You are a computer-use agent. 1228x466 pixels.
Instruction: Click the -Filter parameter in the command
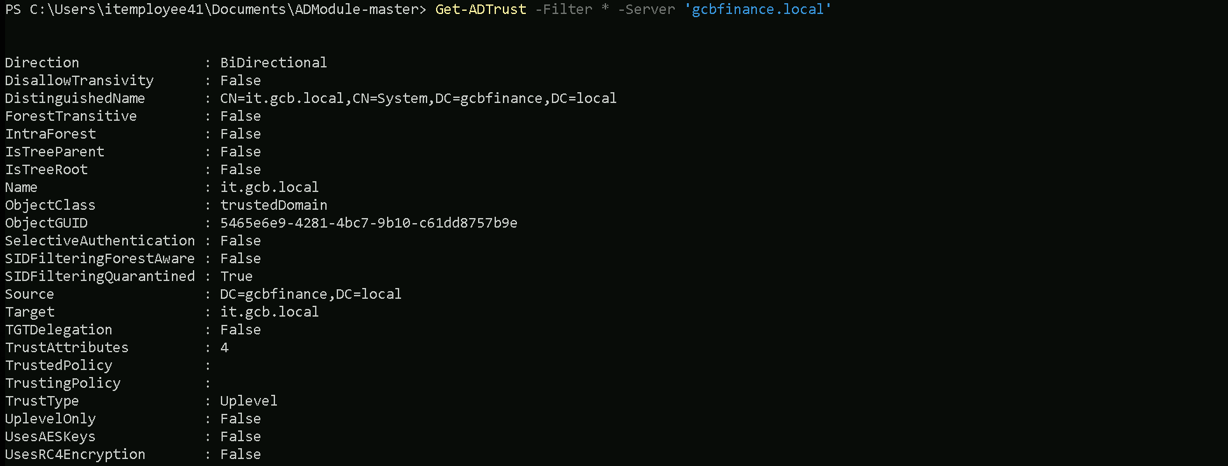[563, 10]
